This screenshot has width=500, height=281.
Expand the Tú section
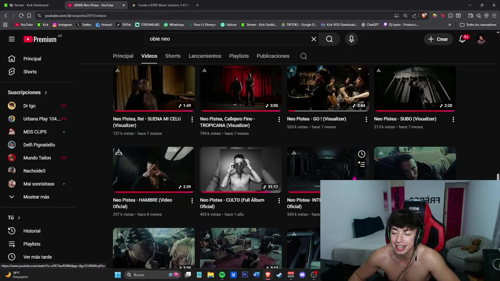pyautogui.click(x=14, y=218)
